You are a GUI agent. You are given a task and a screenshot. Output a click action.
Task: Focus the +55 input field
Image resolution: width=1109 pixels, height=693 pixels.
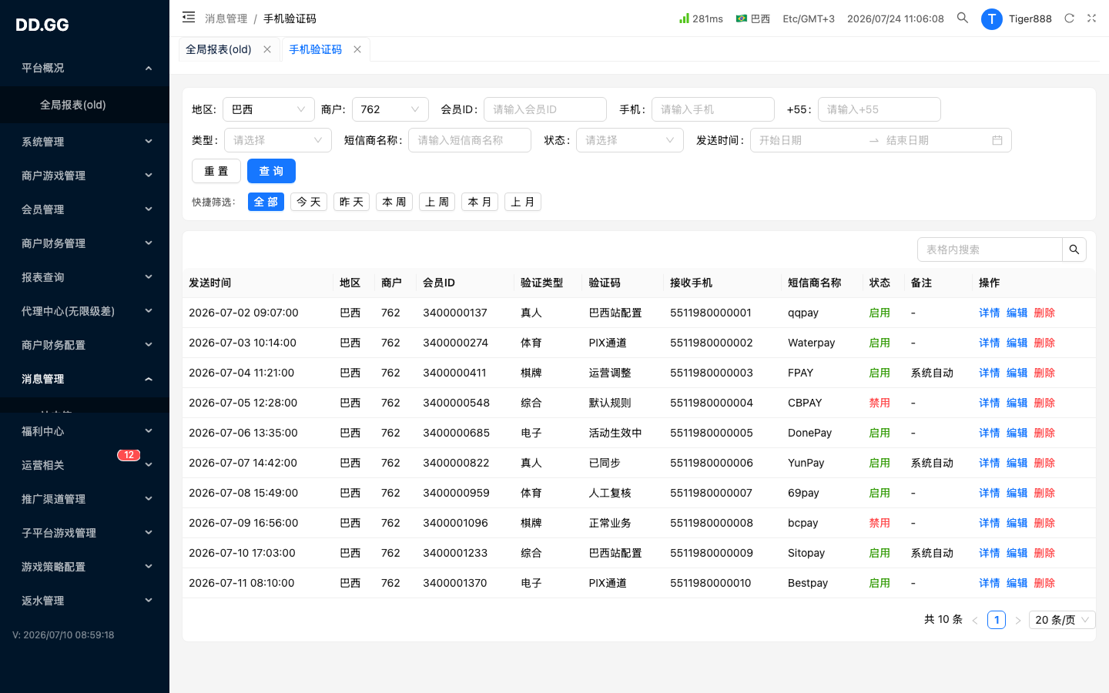(879, 109)
